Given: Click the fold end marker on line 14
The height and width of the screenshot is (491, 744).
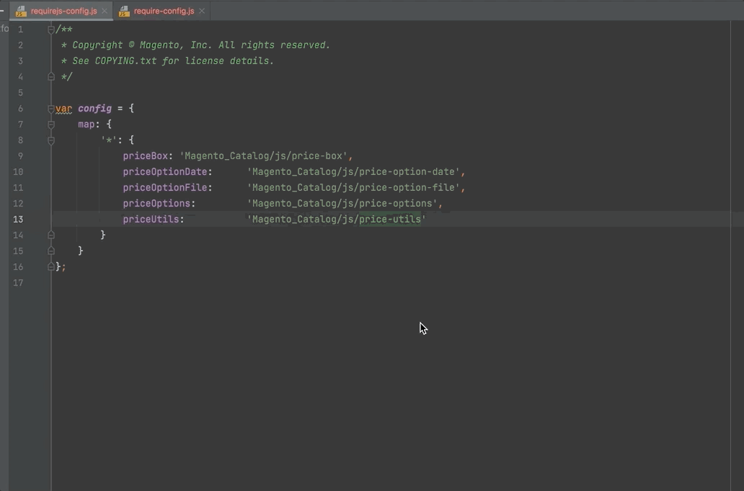Looking at the screenshot, I should pos(51,235).
